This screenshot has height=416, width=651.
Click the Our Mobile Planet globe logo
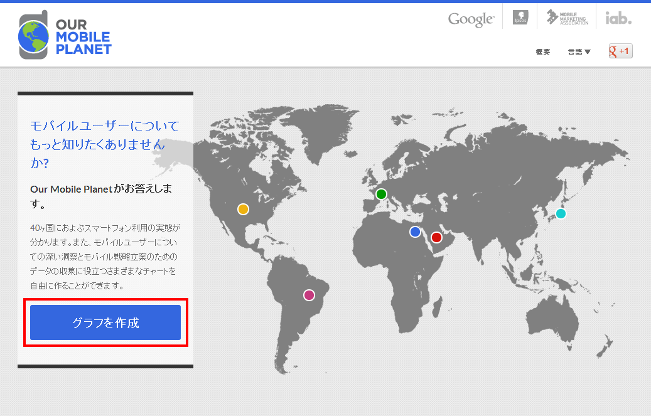click(x=34, y=35)
